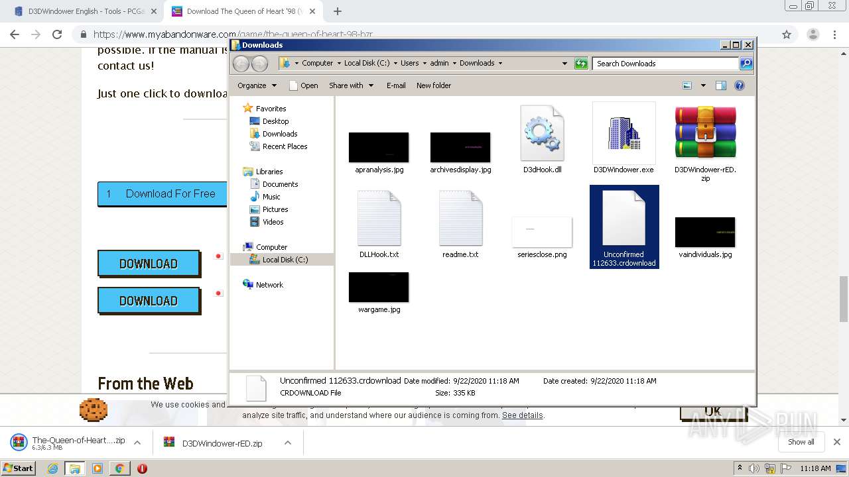Click the volume speaker tray icon
Viewport: 849px width, 477px height.
pyautogui.click(x=754, y=468)
